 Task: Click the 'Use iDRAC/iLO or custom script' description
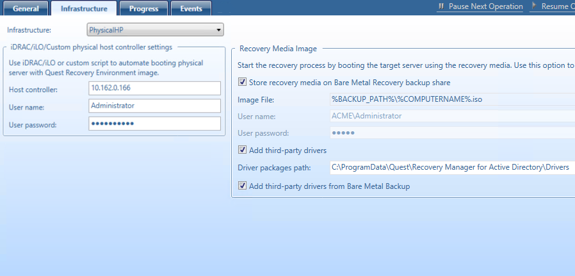click(106, 68)
